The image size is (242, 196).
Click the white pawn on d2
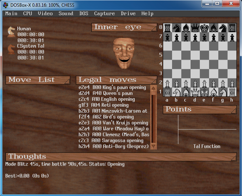pyautogui.click(x=195, y=83)
